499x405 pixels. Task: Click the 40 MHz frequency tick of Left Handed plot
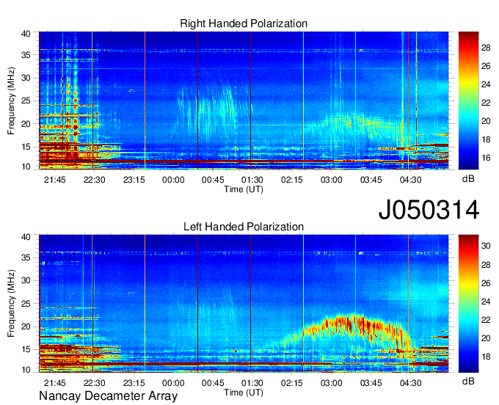click(x=26, y=237)
